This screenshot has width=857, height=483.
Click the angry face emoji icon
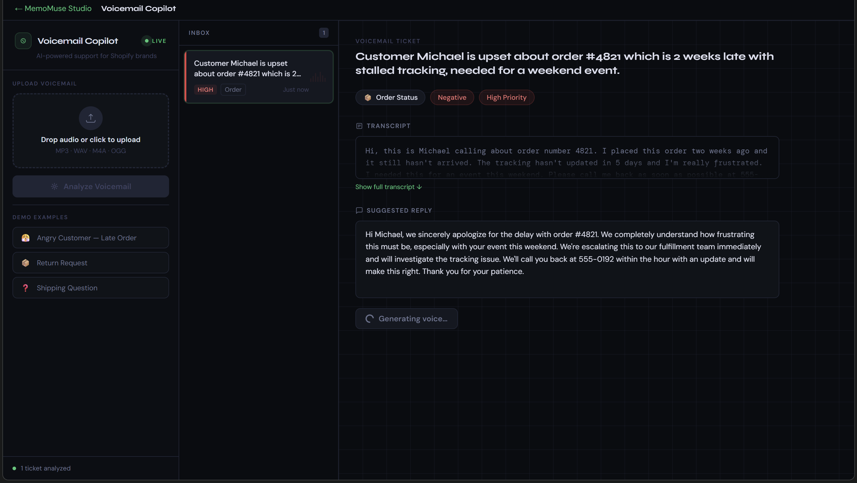(x=25, y=238)
